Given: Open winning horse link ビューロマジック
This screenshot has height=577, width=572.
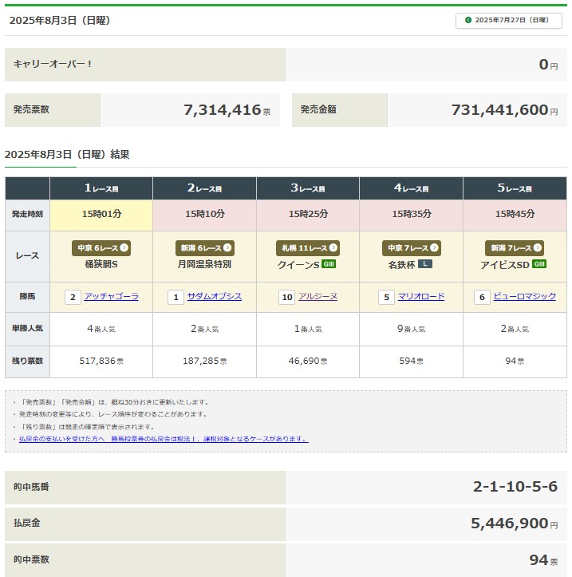Looking at the screenshot, I should pos(524,297).
